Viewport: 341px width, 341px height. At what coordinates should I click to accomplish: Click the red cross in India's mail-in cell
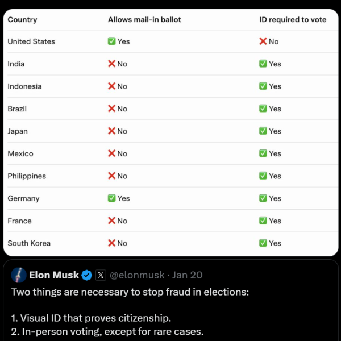point(112,64)
